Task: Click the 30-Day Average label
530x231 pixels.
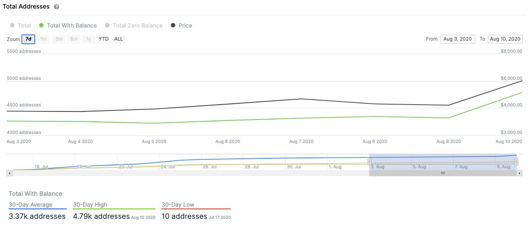Action: pos(30,205)
